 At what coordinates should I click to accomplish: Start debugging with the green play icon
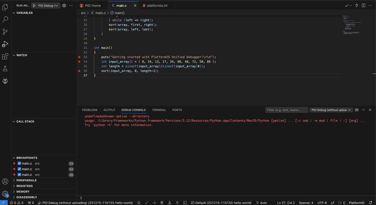34,5
